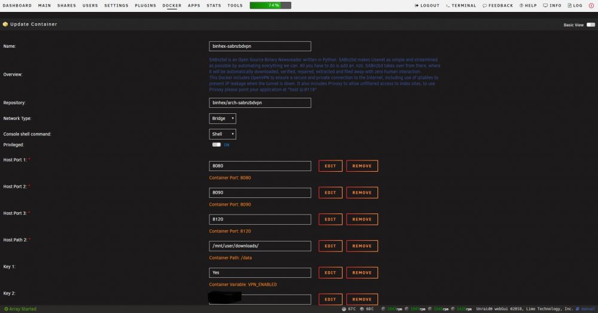
Task: Click the Host Port 1 field 8080
Action: pos(260,166)
